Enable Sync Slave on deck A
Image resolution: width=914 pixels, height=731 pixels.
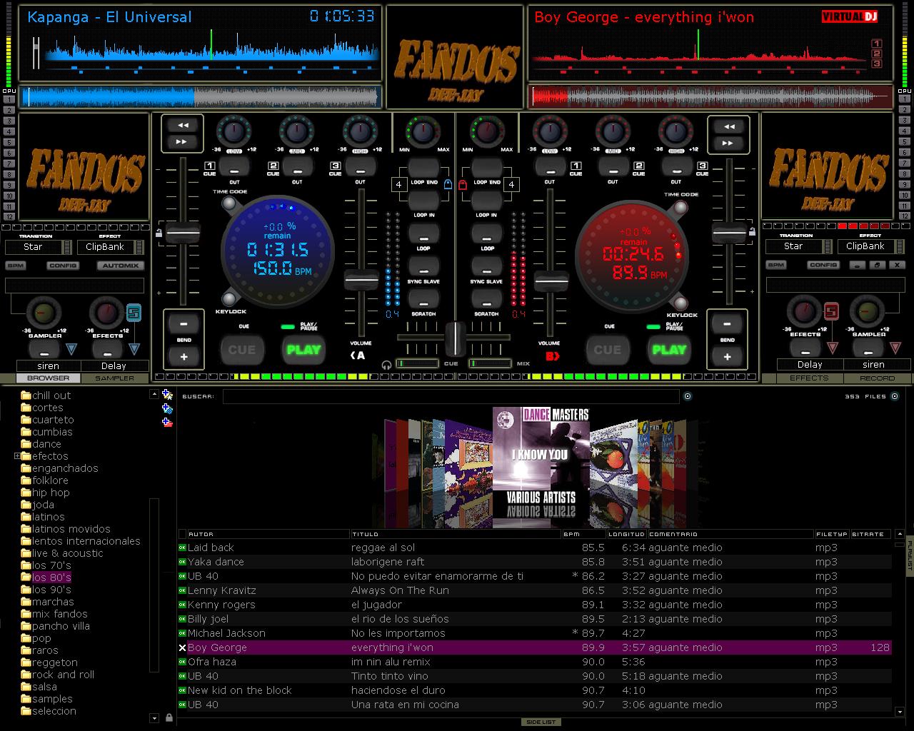424,266
